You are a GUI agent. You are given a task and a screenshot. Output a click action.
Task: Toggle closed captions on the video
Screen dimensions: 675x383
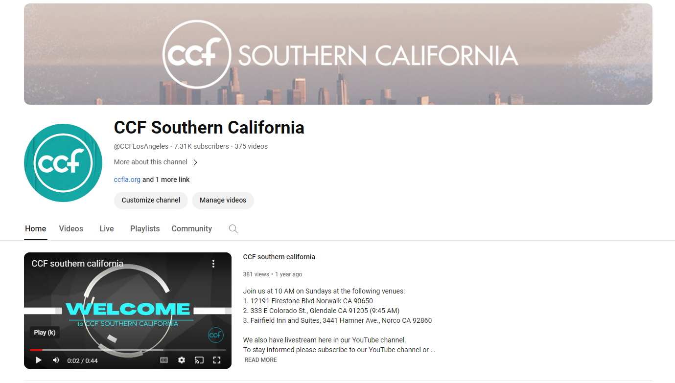pyautogui.click(x=164, y=360)
